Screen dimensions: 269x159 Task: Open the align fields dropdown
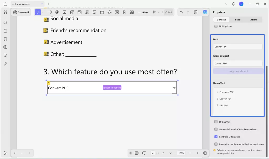(x=156, y=12)
